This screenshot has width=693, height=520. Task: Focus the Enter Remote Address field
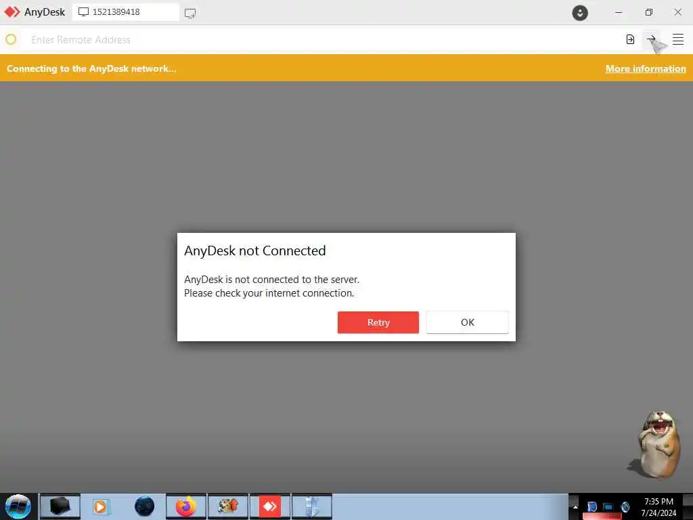point(323,40)
